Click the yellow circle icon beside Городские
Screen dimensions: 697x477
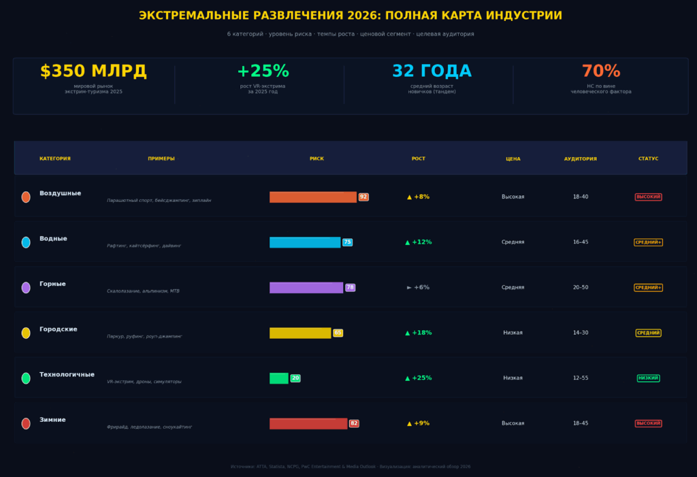click(26, 333)
